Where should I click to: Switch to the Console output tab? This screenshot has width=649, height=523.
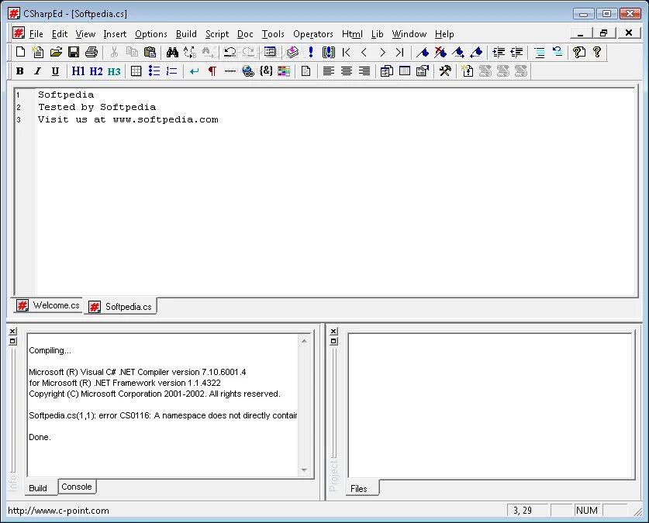(x=77, y=487)
